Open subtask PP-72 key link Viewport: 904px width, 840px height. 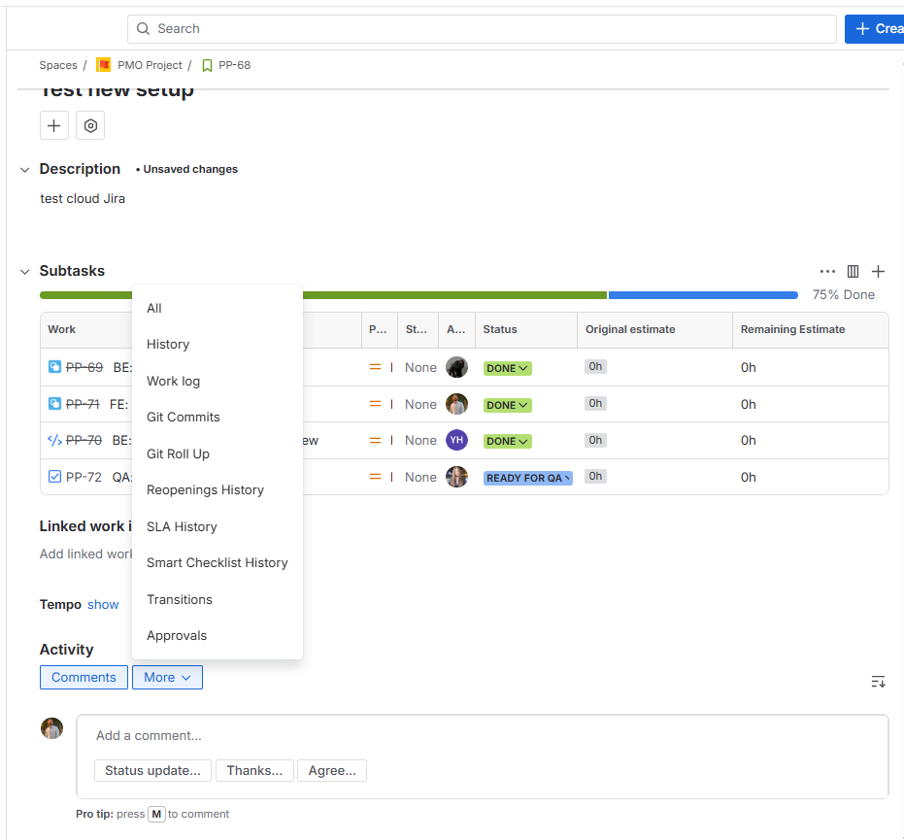pos(84,478)
